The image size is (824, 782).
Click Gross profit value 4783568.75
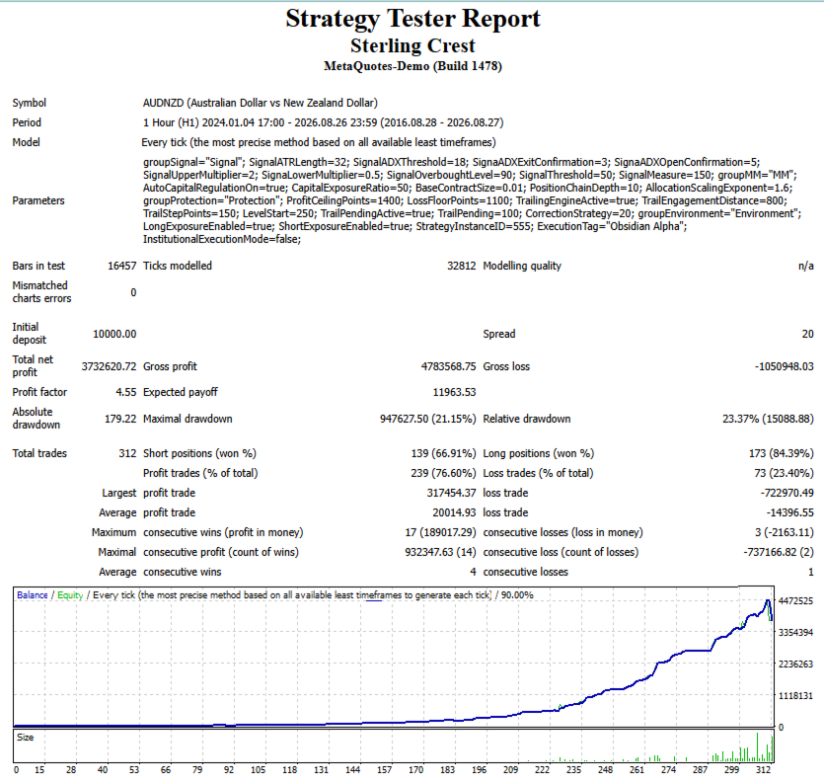click(x=448, y=366)
